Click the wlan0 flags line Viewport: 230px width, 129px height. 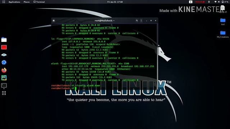click(x=90, y=63)
